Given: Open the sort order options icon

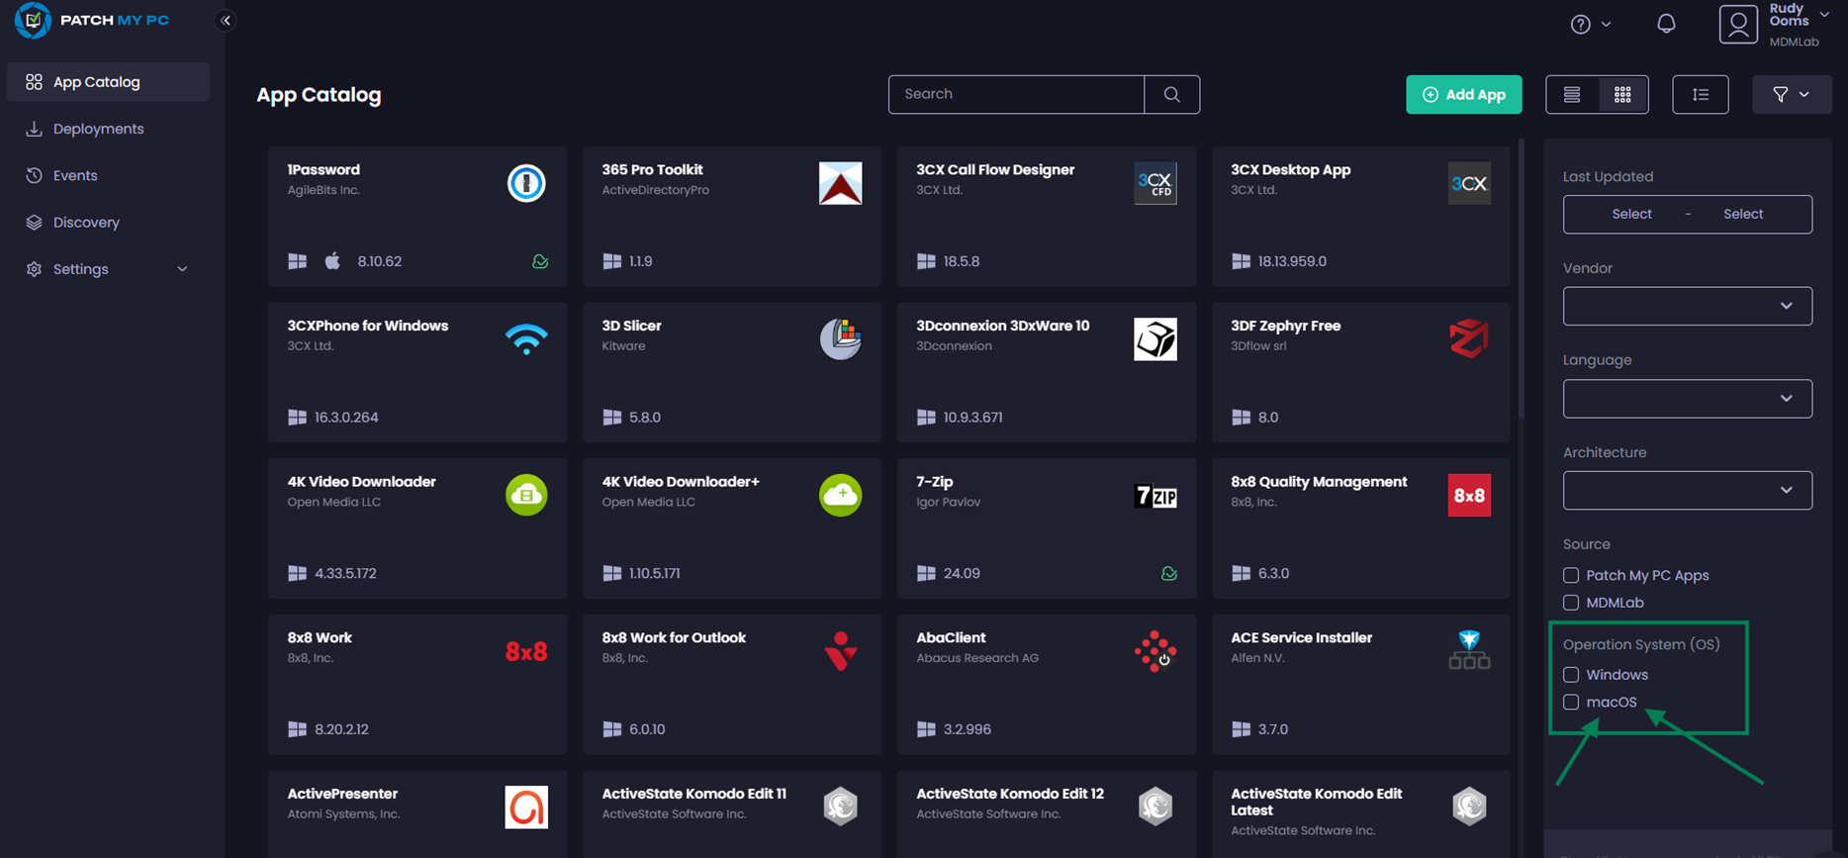Looking at the screenshot, I should click(x=1701, y=94).
